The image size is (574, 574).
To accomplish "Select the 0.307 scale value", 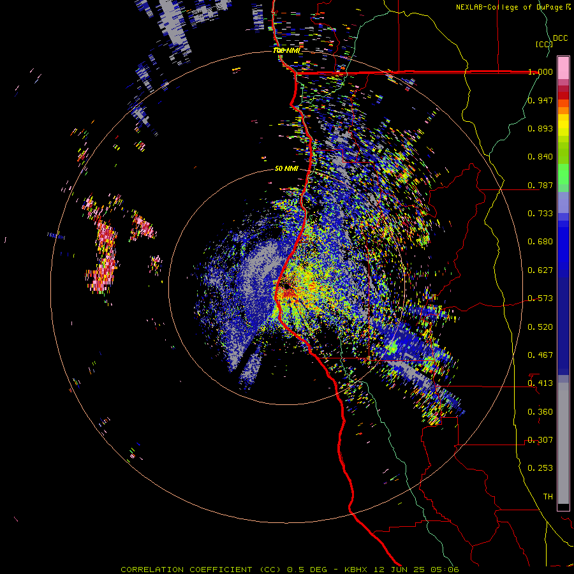I will tap(540, 440).
